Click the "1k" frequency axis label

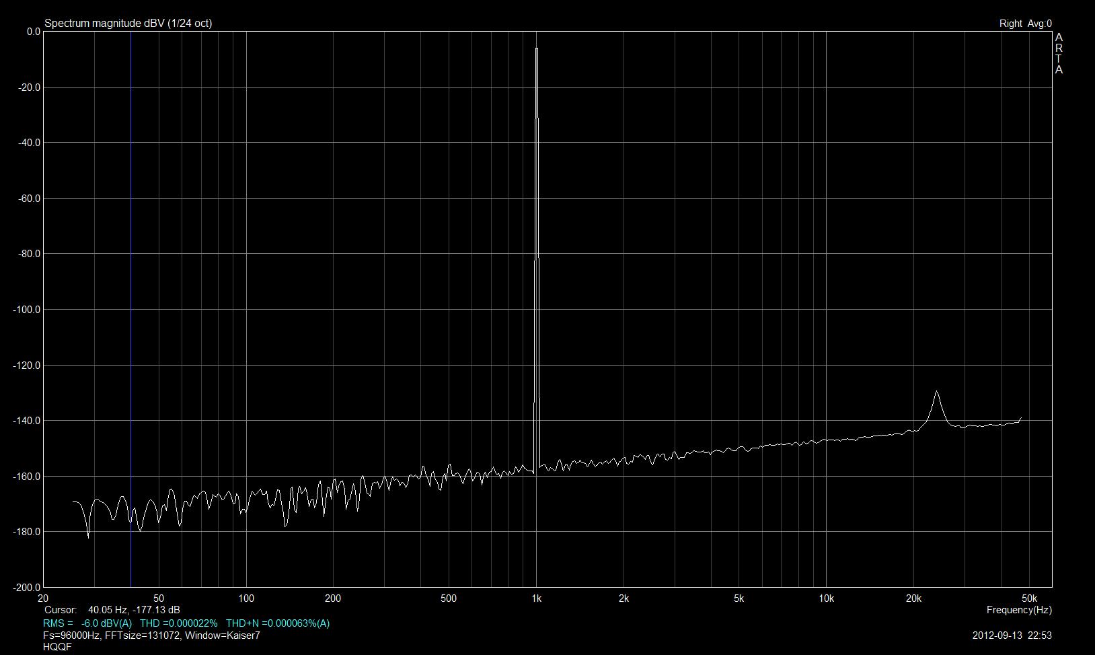(536, 598)
